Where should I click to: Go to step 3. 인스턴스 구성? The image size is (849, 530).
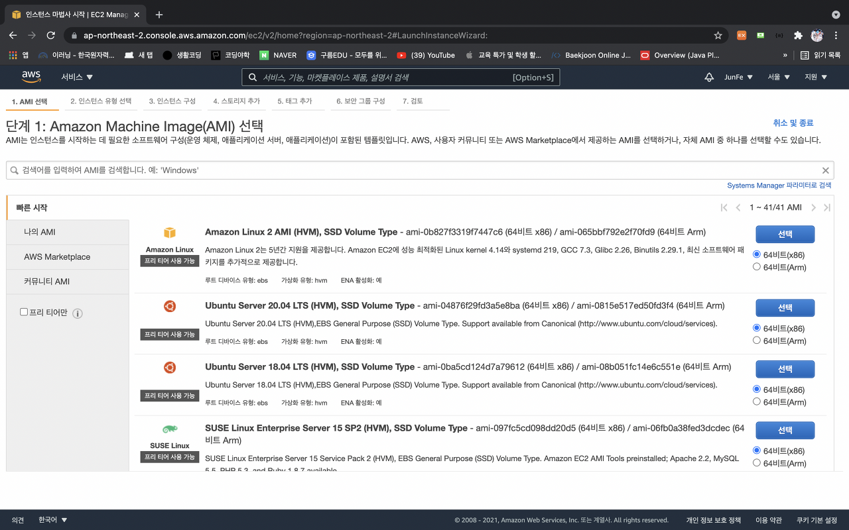coord(172,101)
